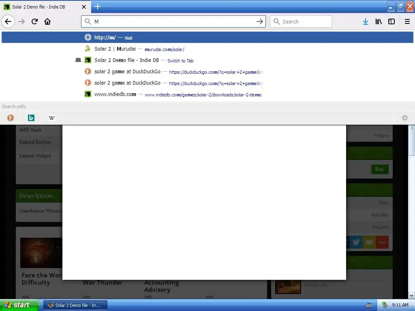The width and height of the screenshot is (415, 311).
Task: Click the Murudai favicon in suggestions
Action: click(x=88, y=49)
